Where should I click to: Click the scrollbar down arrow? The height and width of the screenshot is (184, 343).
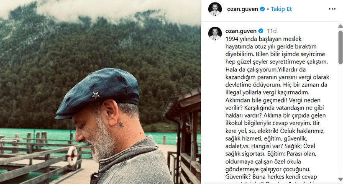click(x=340, y=179)
